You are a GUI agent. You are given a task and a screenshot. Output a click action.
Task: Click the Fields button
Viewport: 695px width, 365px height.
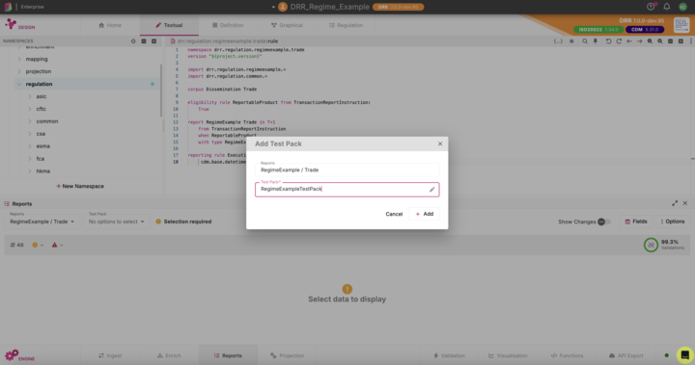coord(636,222)
